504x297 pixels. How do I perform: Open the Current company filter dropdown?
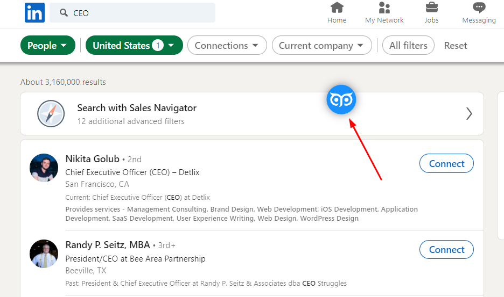322,45
